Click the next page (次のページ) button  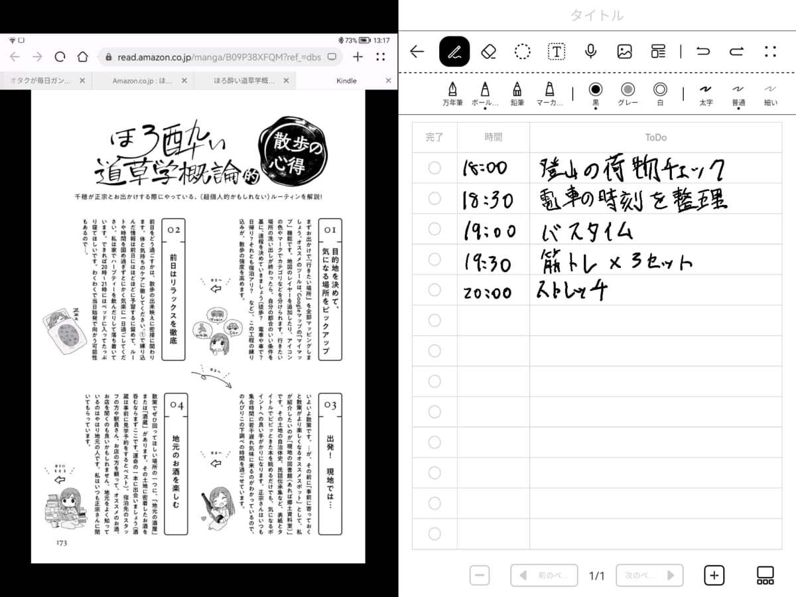[649, 575]
